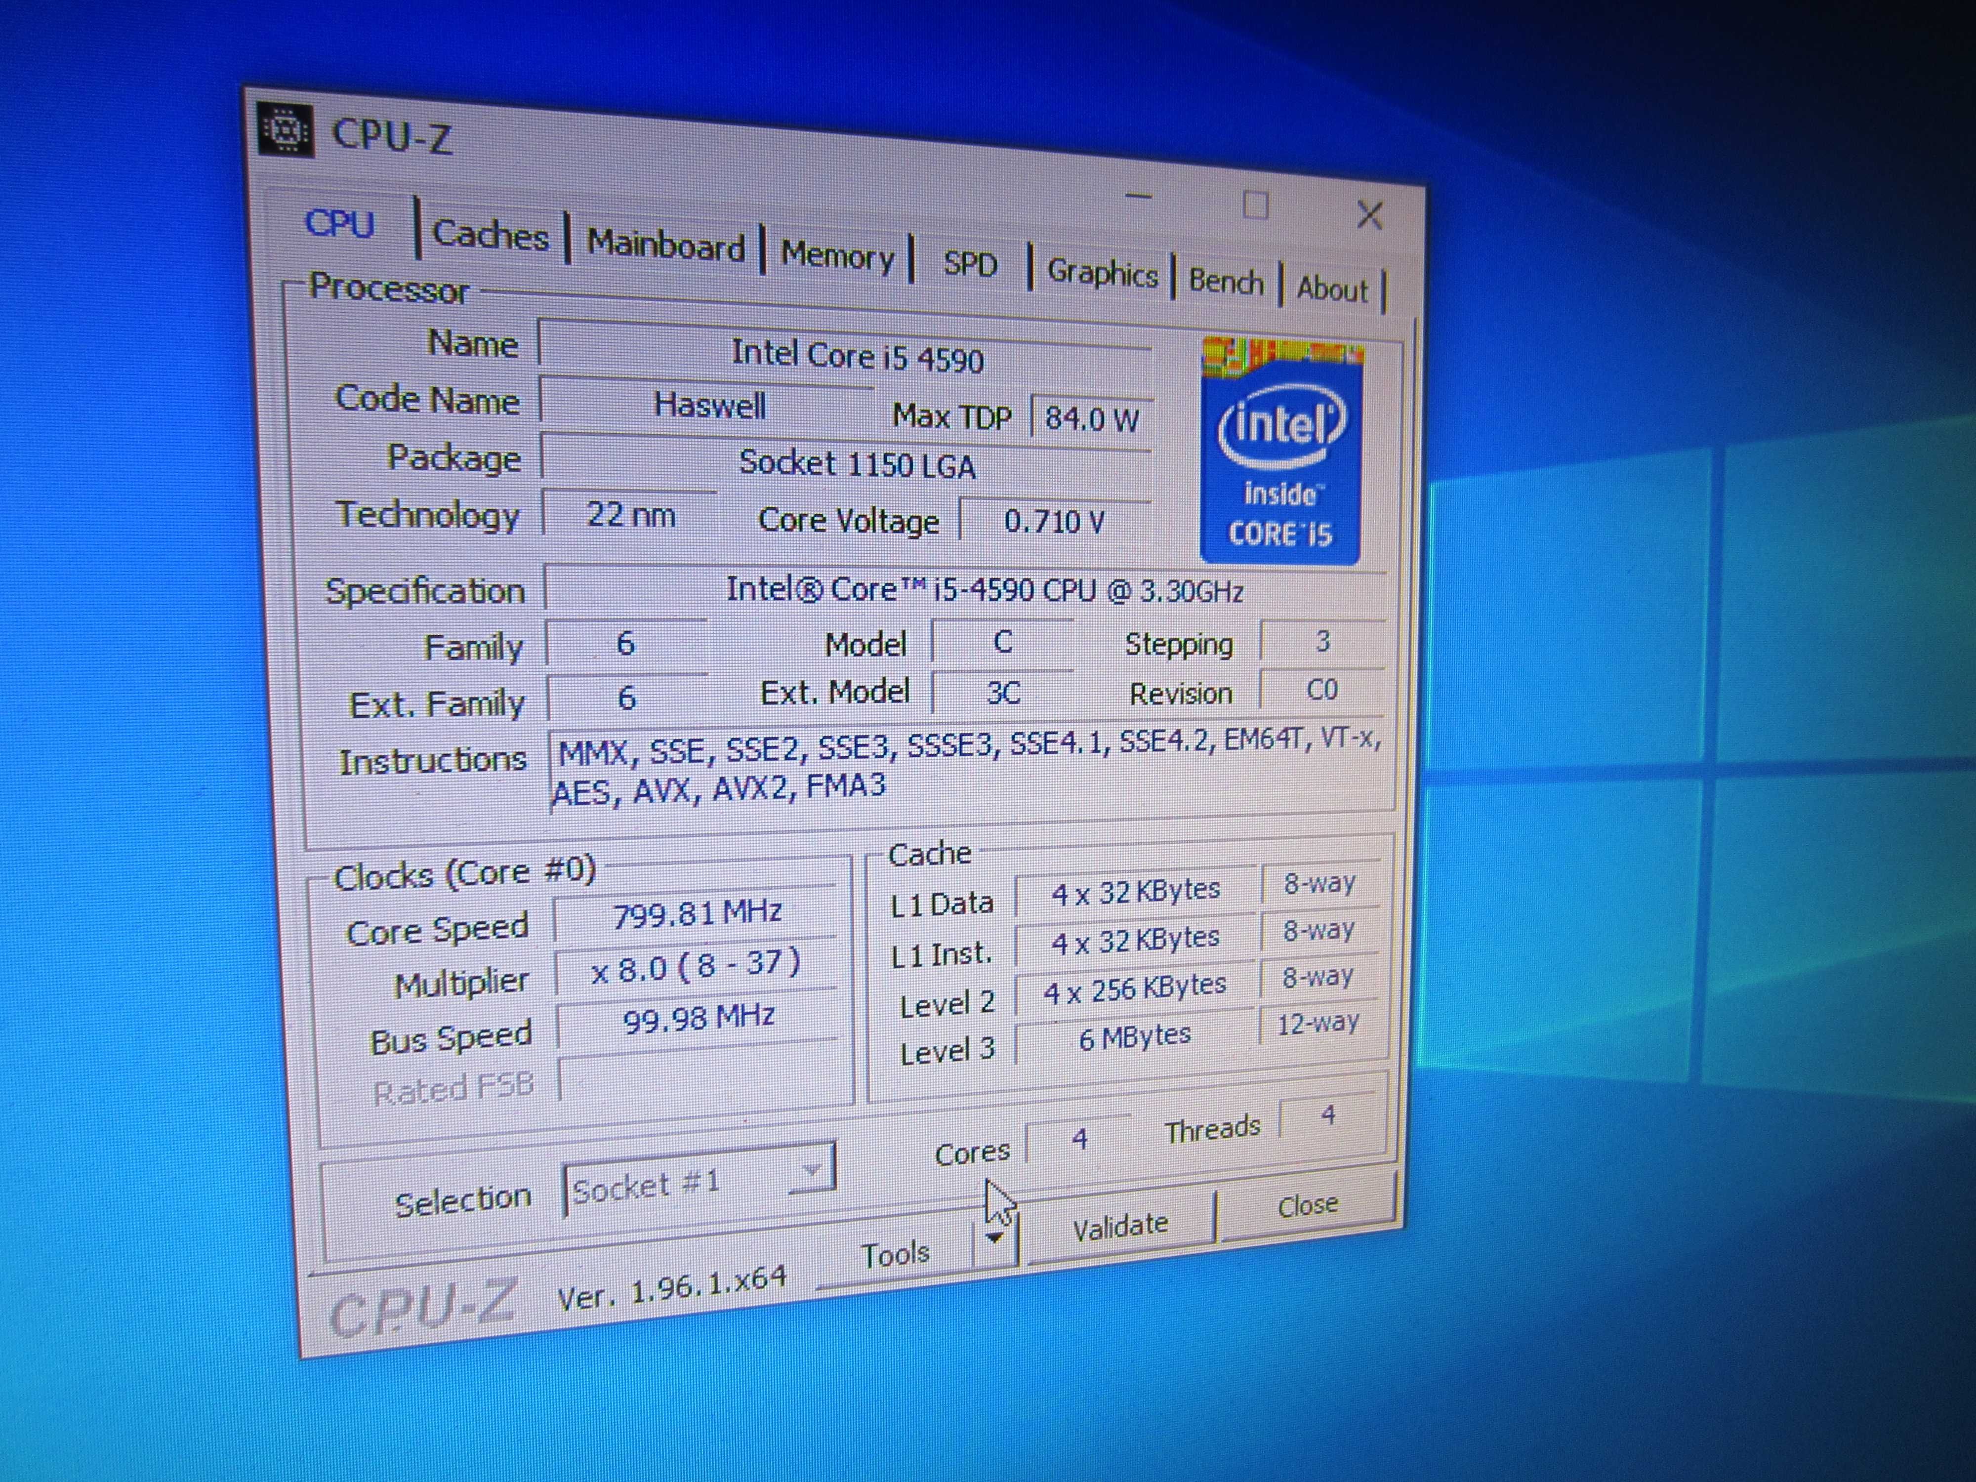
Task: Click the L1 Inst. value 4 x 32 KBytes
Action: click(1135, 940)
